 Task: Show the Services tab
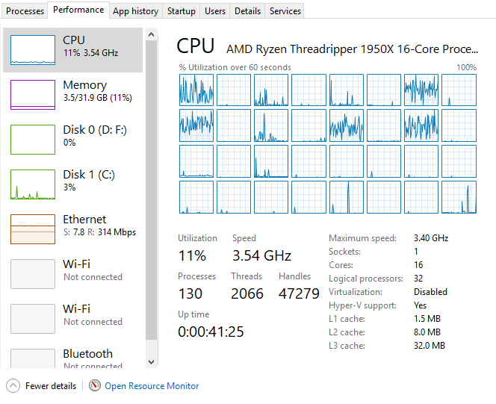click(285, 11)
